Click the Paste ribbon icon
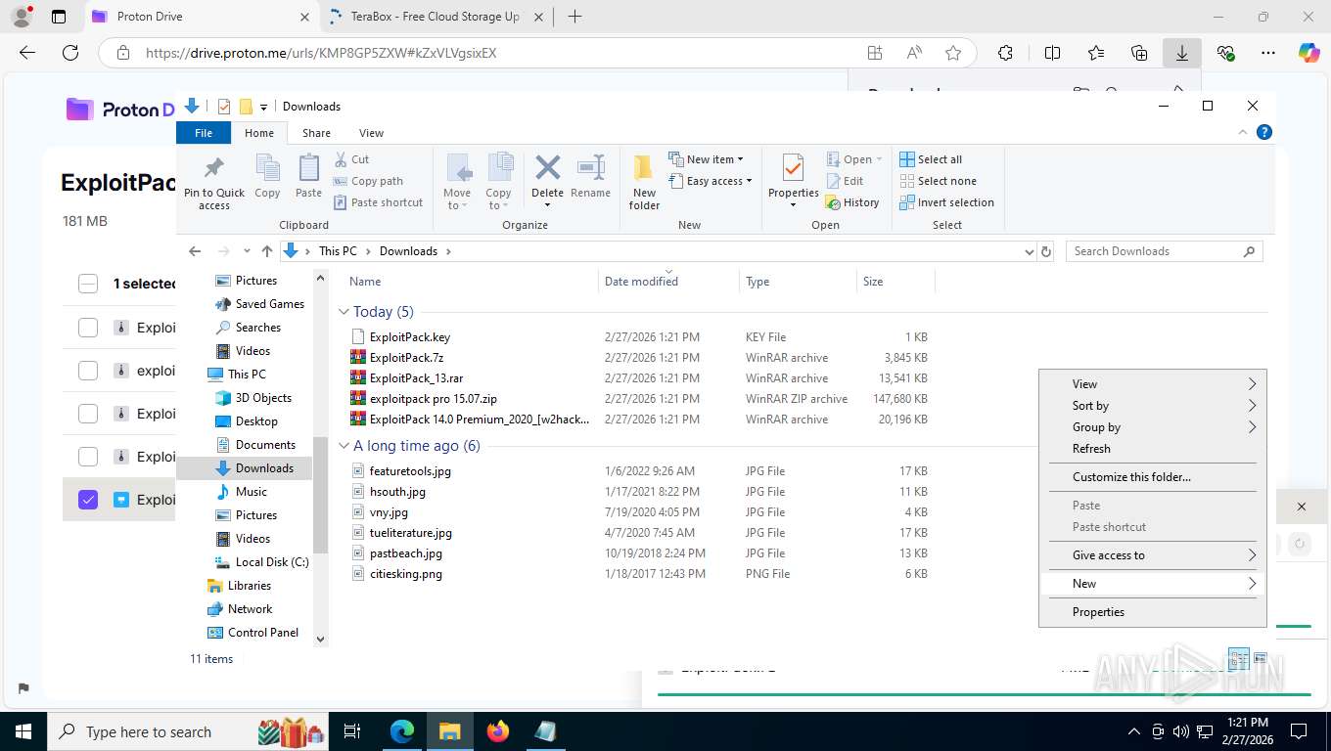 (x=308, y=177)
